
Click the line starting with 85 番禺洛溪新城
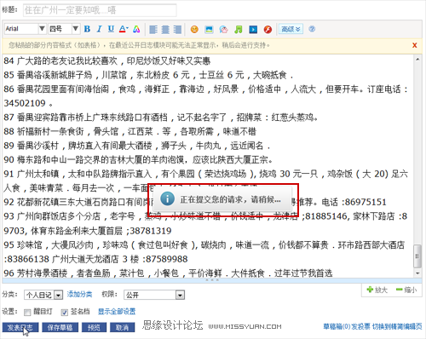coord(148,75)
